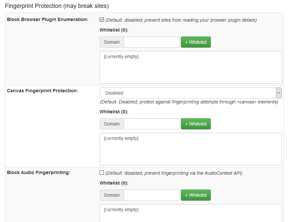Click the Domain label in Plugin Enumeration row
This screenshot has width=295, height=222.
pyautogui.click(x=112, y=42)
